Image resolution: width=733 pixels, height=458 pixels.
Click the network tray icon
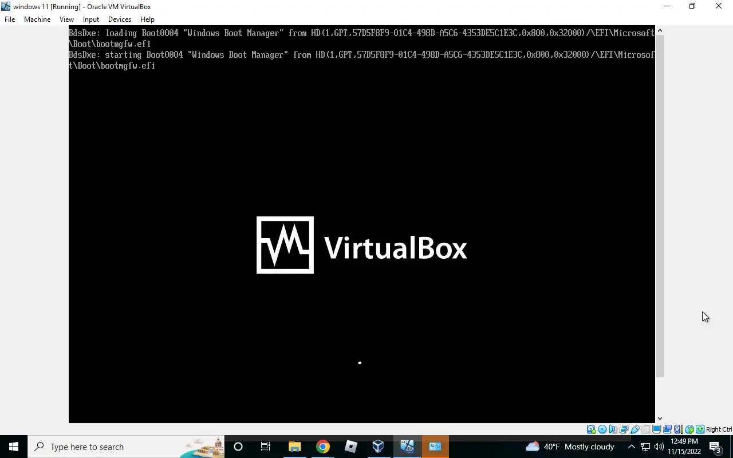[x=645, y=447]
